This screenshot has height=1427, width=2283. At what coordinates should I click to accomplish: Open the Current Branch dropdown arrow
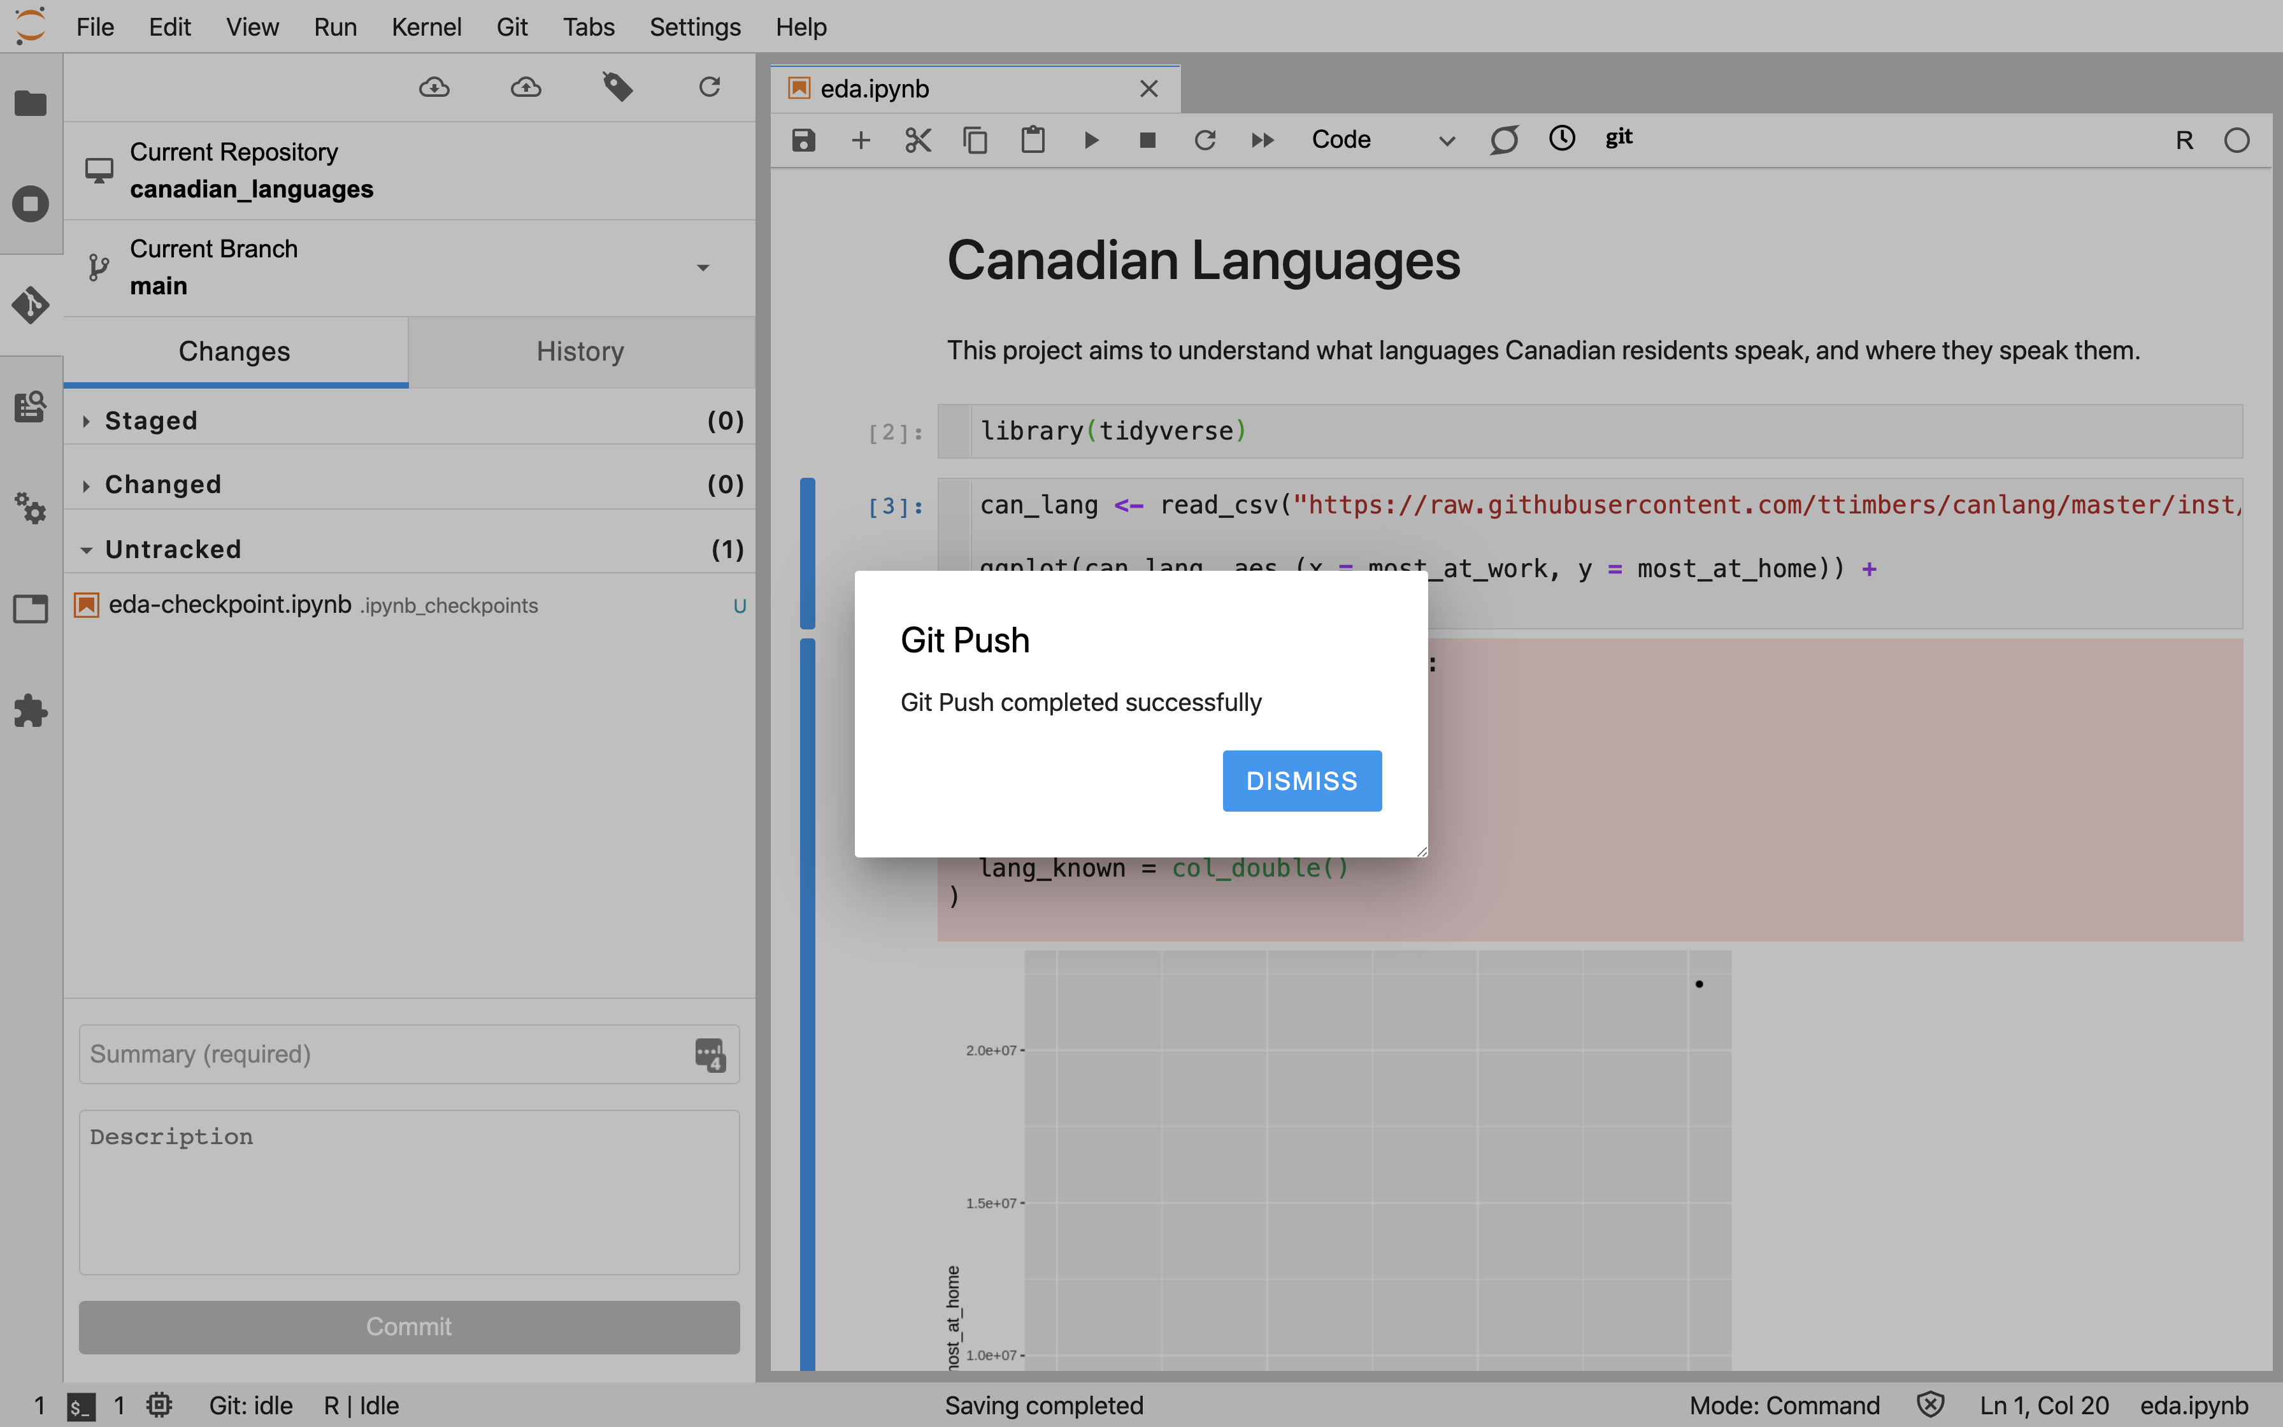703,268
